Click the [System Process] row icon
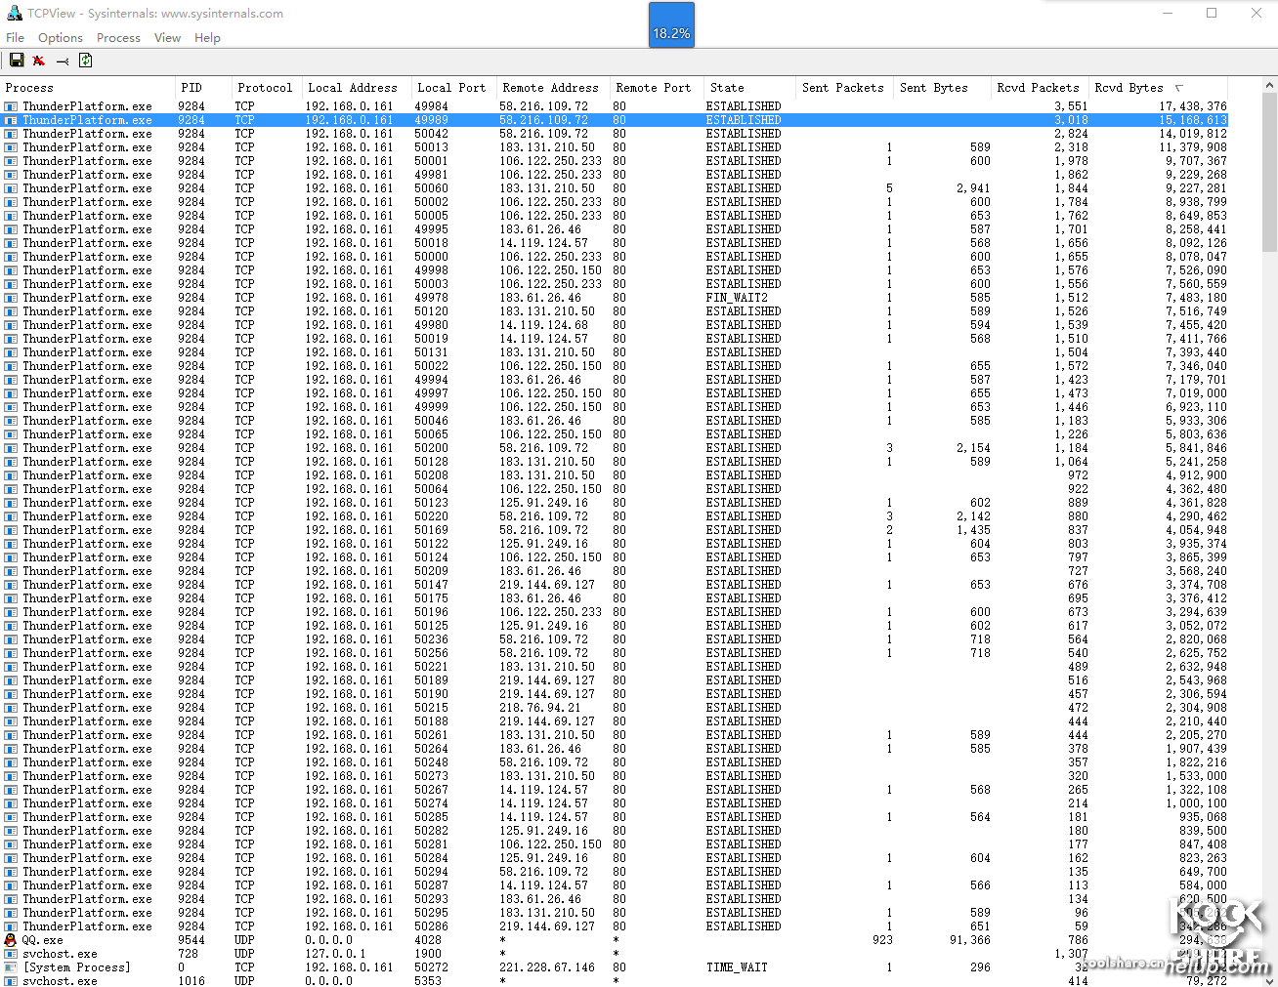The image size is (1278, 987). [x=11, y=967]
